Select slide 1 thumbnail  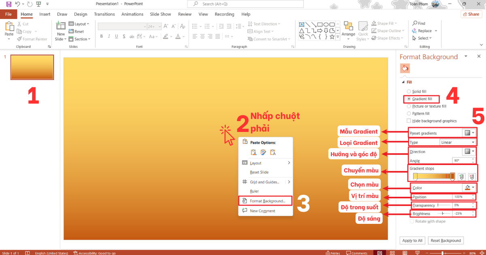[32, 67]
